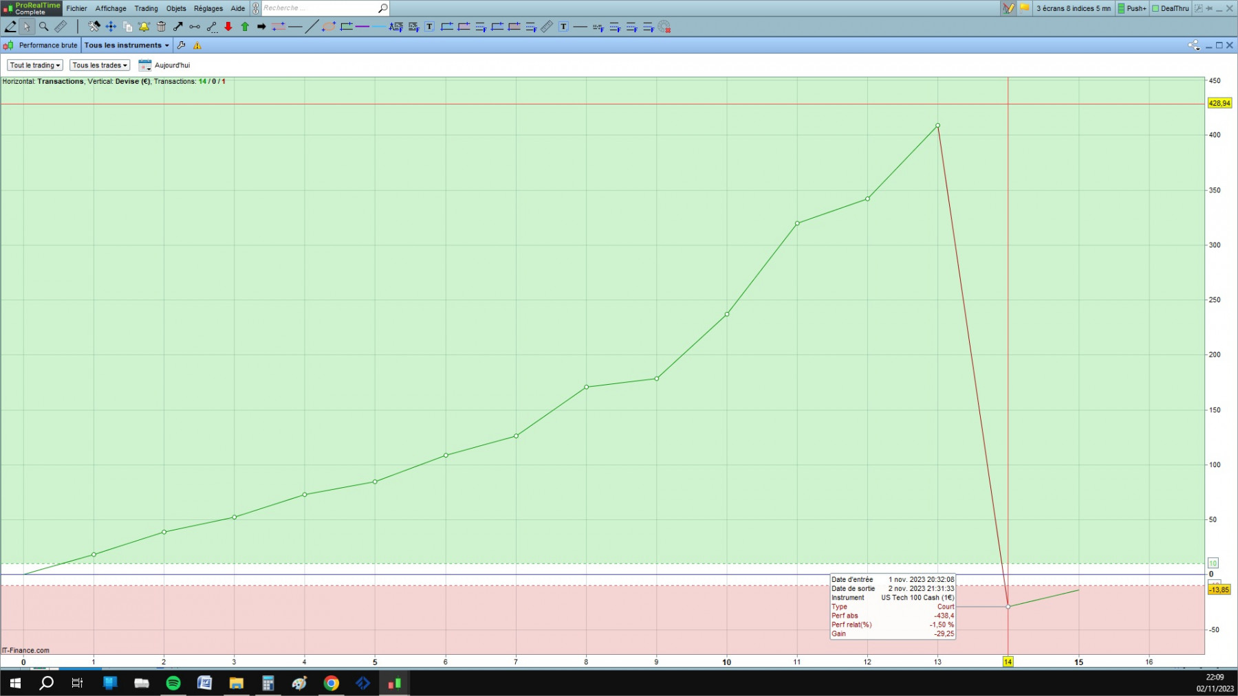The width and height of the screenshot is (1238, 696).
Task: Toggle the Push+ indicator
Action: coord(1132,8)
